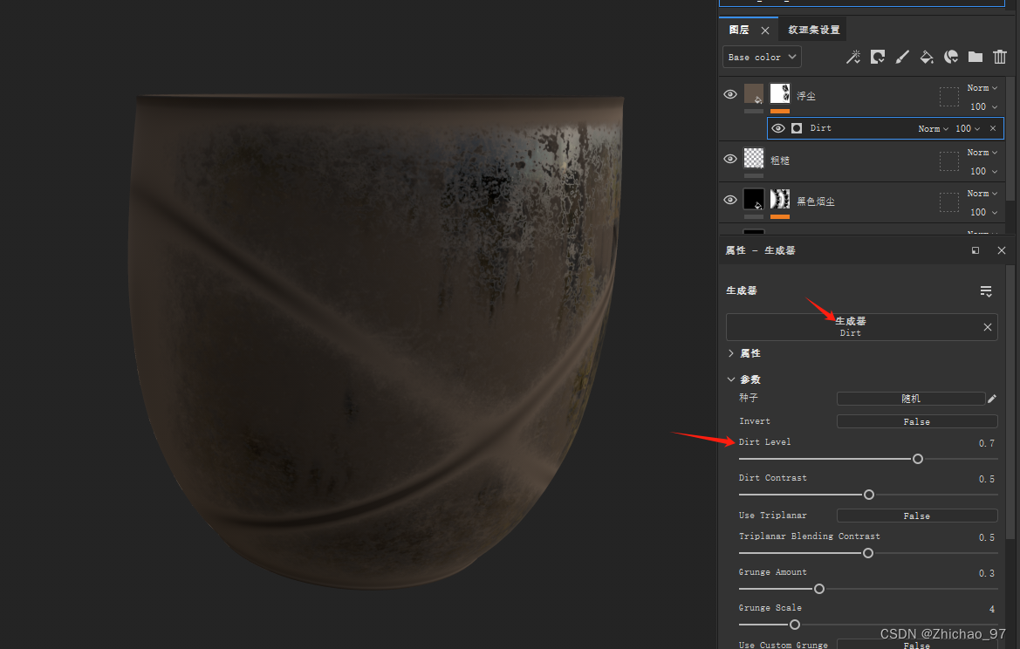This screenshot has width=1020, height=649.
Task: Hide the 粗糙 layer
Action: click(x=729, y=159)
